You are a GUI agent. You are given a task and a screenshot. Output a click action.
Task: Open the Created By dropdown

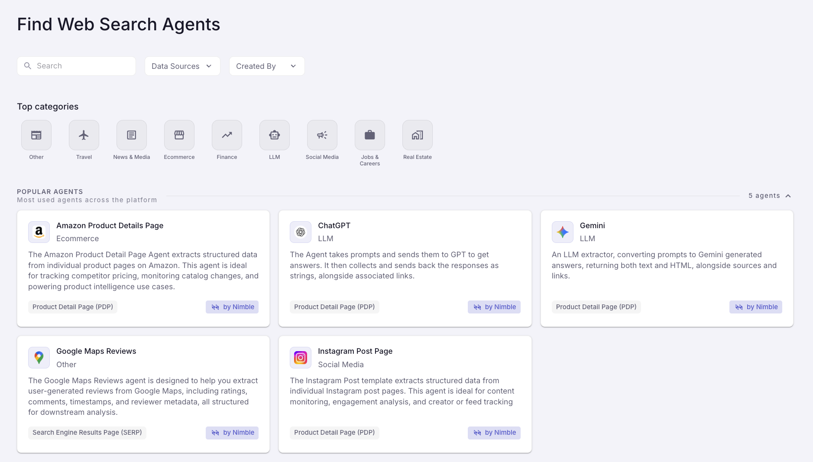pyautogui.click(x=267, y=66)
